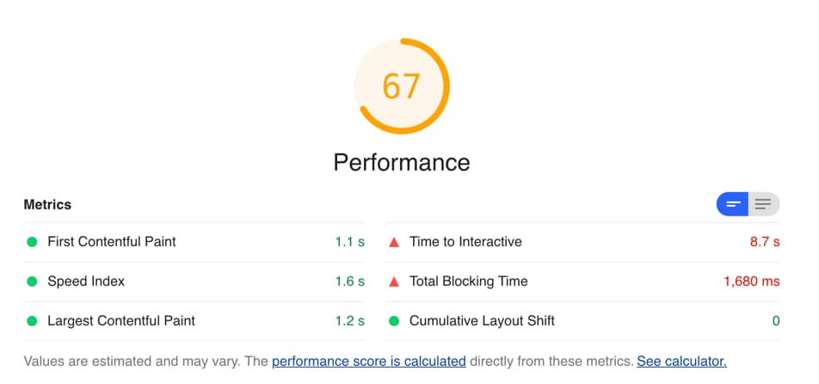The image size is (819, 384).
Task: Click the green dot beside First Contentful Paint
Action: click(x=32, y=242)
